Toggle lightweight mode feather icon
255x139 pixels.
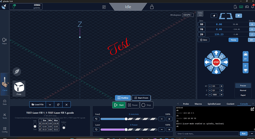click(17, 72)
